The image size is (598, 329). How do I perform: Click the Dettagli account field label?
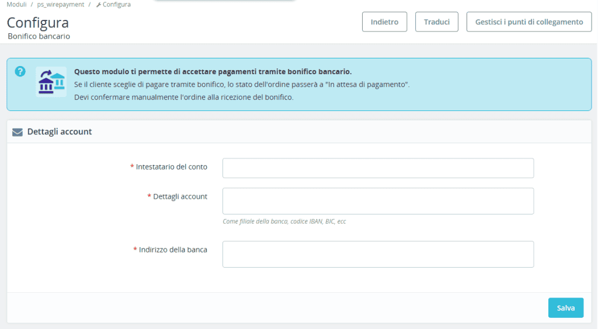point(180,196)
